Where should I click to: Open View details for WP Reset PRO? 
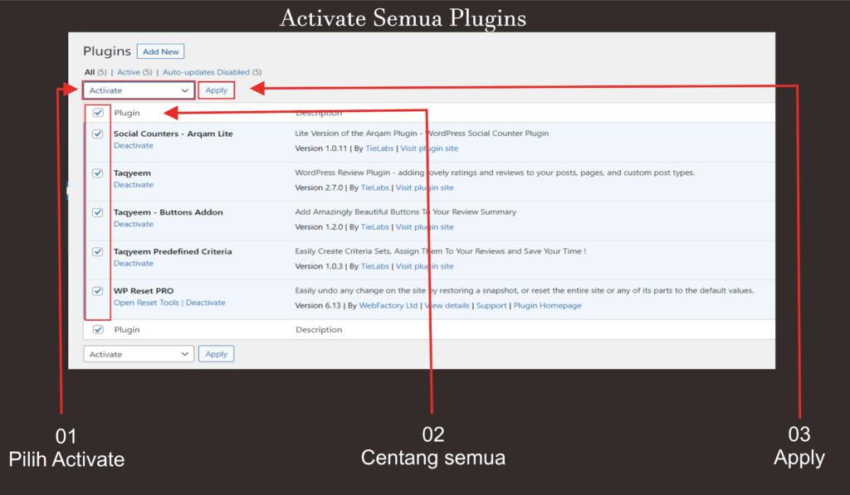[447, 306]
